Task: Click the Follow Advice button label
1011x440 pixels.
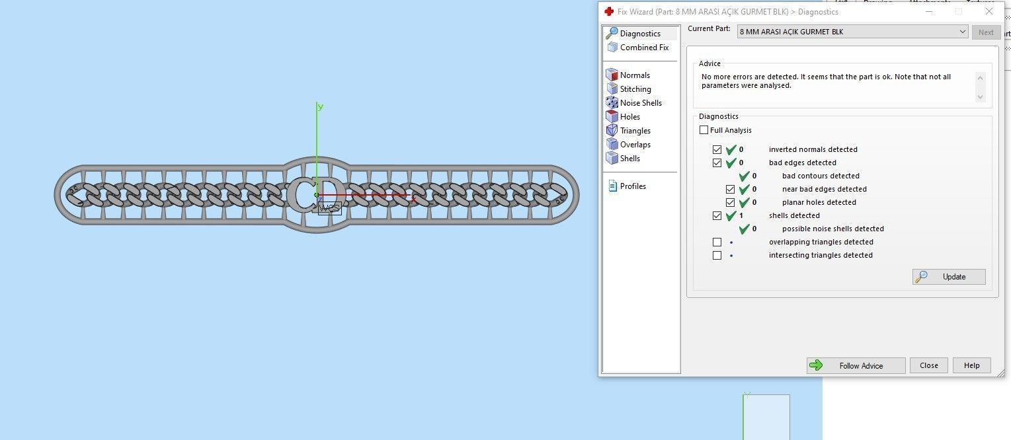Action: tap(861, 366)
